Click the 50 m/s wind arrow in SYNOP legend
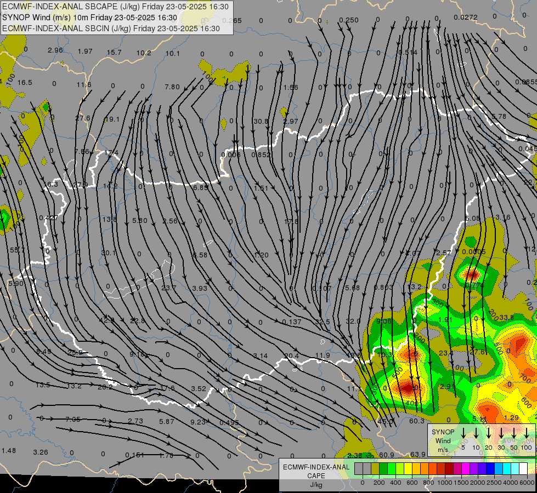The height and width of the screenshot is (493, 537). tap(514, 433)
